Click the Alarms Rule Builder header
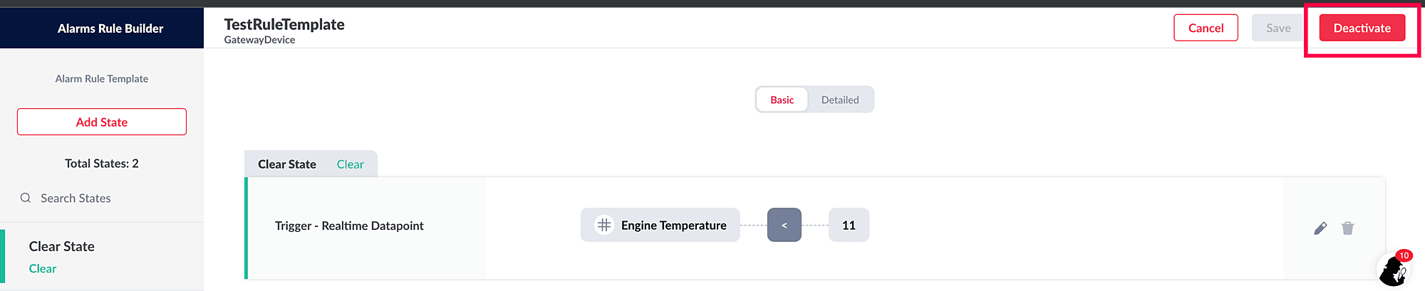The width and height of the screenshot is (1425, 291). tap(110, 28)
